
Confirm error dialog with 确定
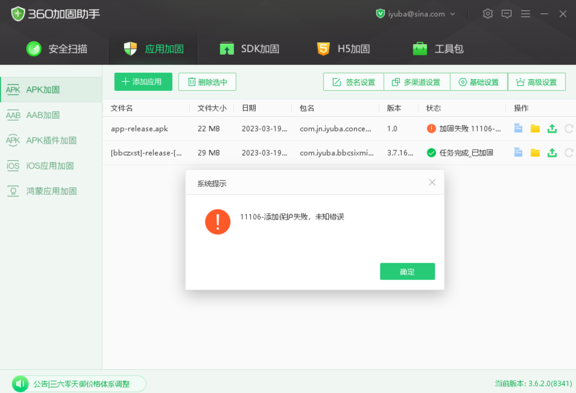tap(407, 271)
